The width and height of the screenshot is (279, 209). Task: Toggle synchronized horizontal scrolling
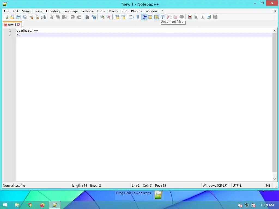coord(123,17)
